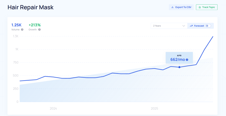Click the 662/mo tooltip value

tap(177, 60)
